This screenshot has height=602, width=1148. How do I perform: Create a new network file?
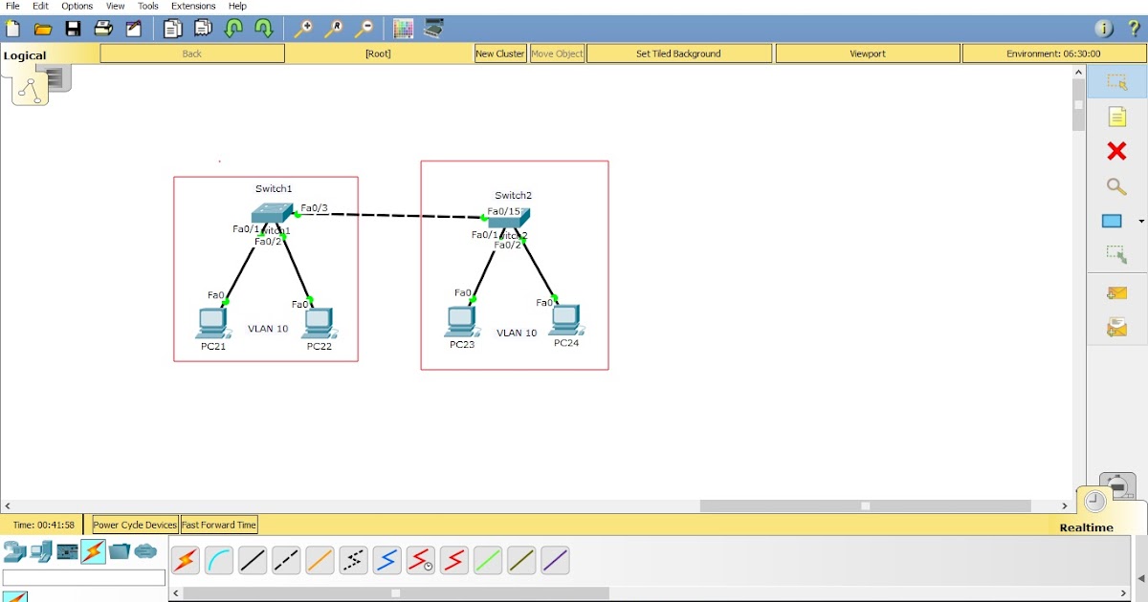(x=12, y=29)
